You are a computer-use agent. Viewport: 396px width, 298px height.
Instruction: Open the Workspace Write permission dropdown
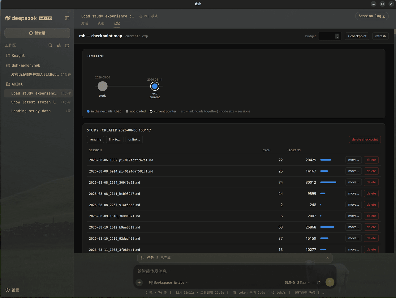[x=169, y=283]
